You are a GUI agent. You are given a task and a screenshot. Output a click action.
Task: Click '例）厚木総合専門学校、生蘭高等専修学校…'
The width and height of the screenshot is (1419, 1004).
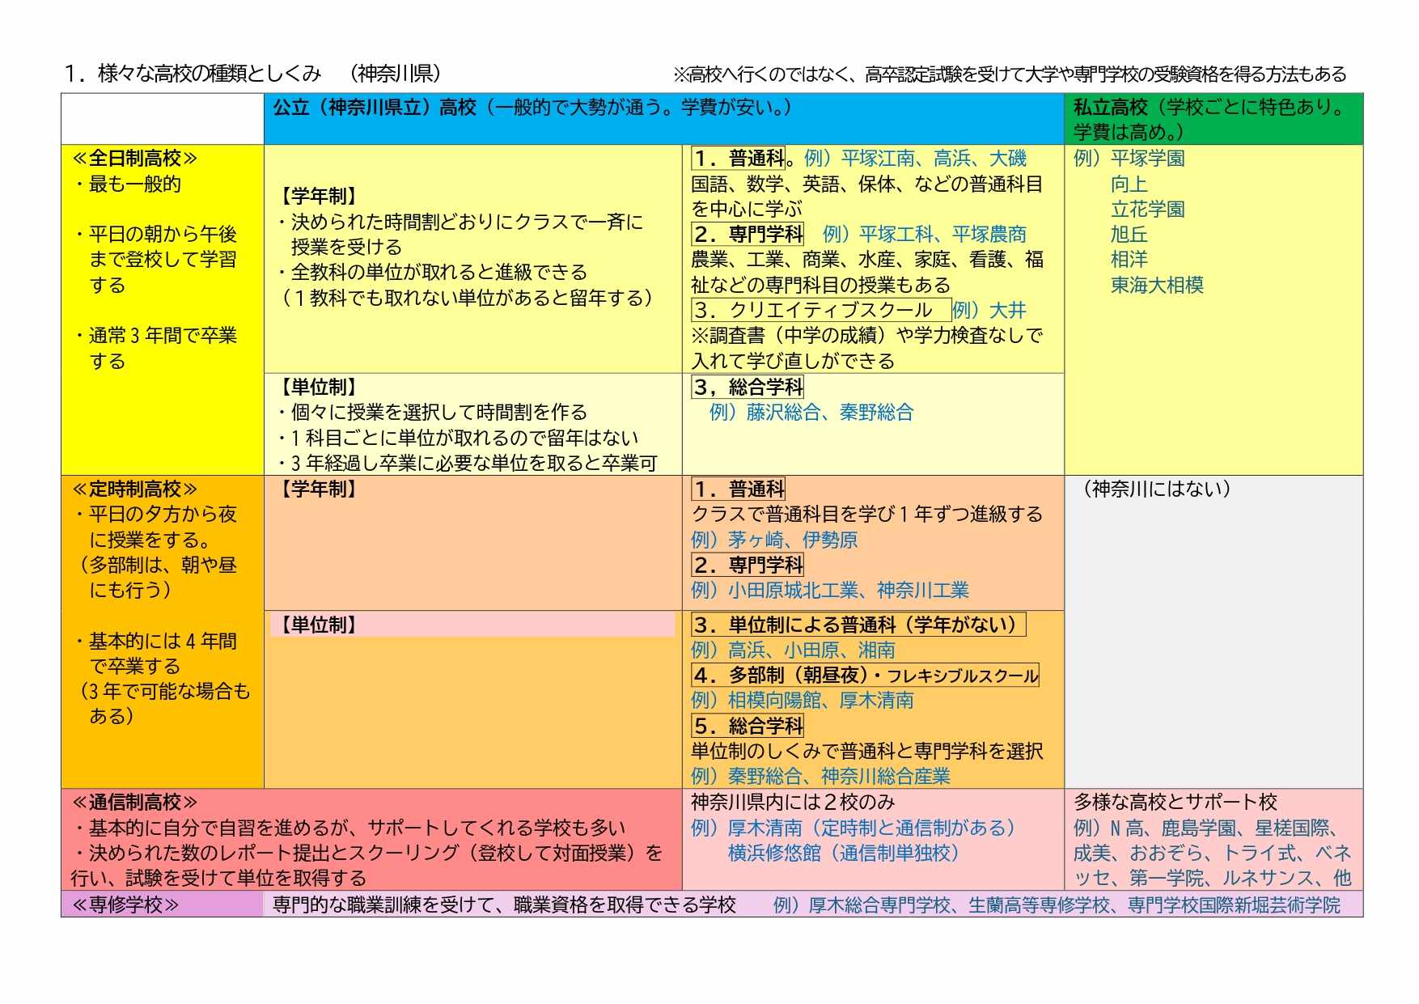(1057, 904)
